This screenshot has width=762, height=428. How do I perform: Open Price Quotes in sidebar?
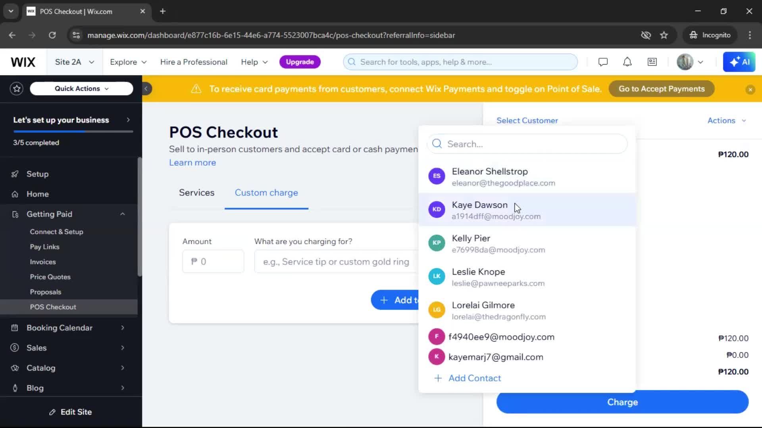pyautogui.click(x=50, y=277)
